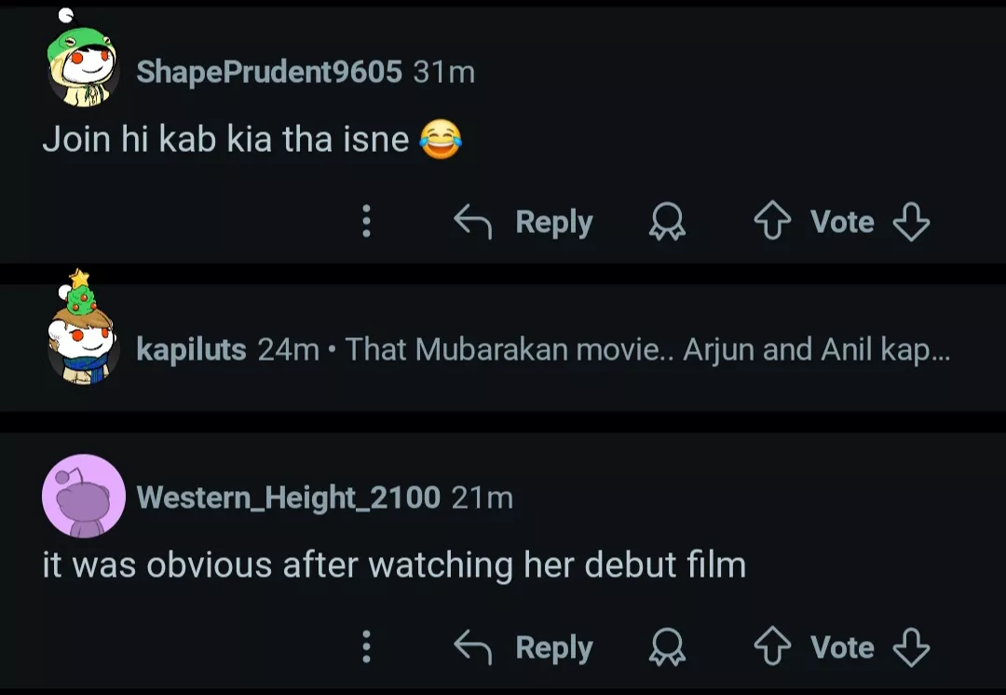Viewport: 1006px width, 695px height.
Task: Open ShapePrudent9605's frog-hat avatar
Action: pos(83,68)
